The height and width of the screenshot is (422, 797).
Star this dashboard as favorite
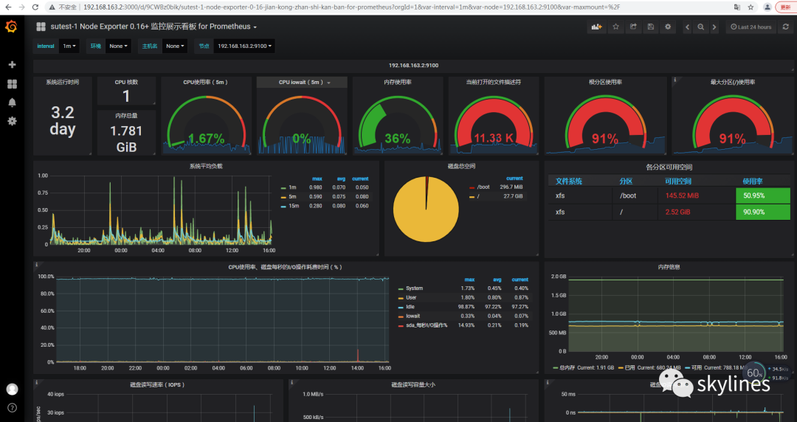(615, 27)
